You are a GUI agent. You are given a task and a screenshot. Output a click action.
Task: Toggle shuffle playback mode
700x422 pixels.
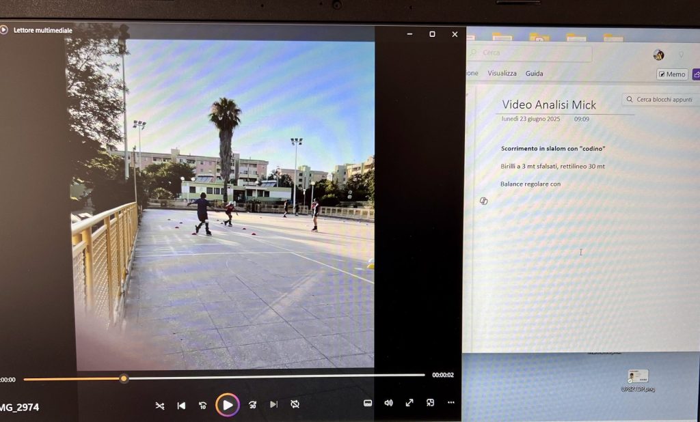point(159,405)
